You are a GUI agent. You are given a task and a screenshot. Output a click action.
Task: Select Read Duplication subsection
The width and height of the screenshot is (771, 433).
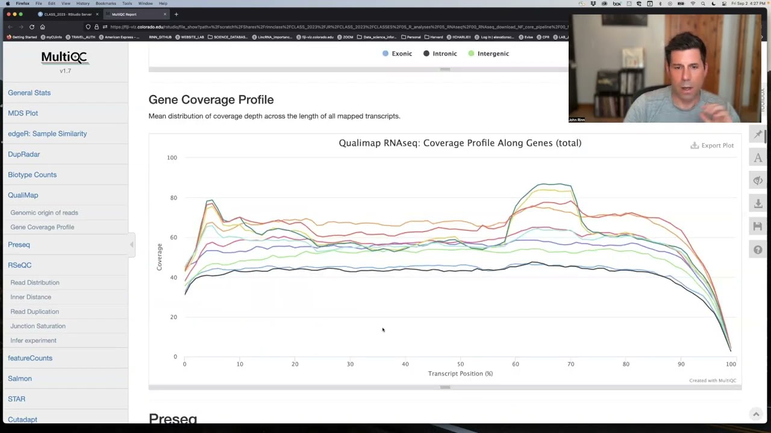(x=34, y=311)
